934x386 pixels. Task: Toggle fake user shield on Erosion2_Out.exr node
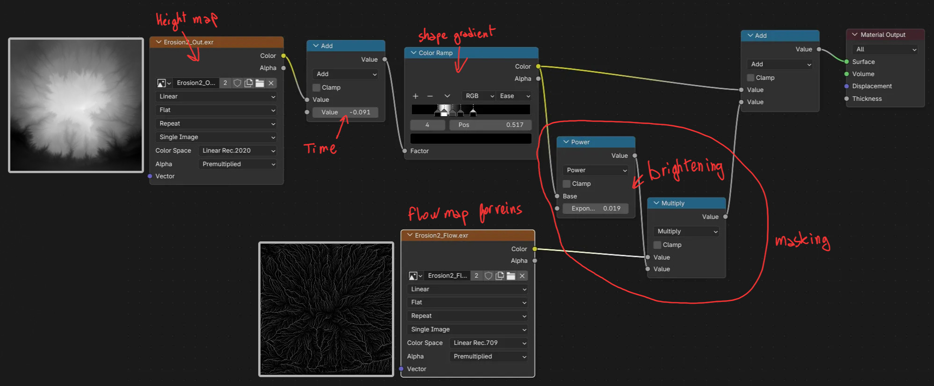(237, 83)
